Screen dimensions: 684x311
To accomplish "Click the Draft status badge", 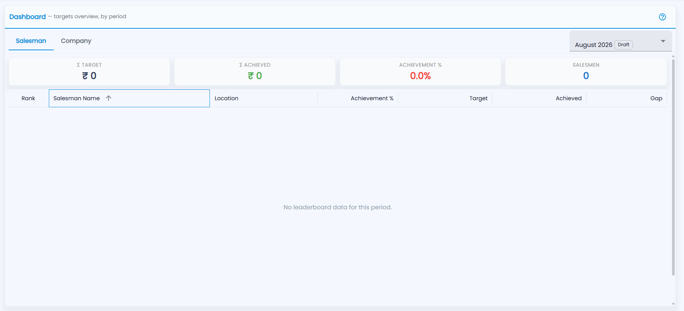I will tap(624, 45).
